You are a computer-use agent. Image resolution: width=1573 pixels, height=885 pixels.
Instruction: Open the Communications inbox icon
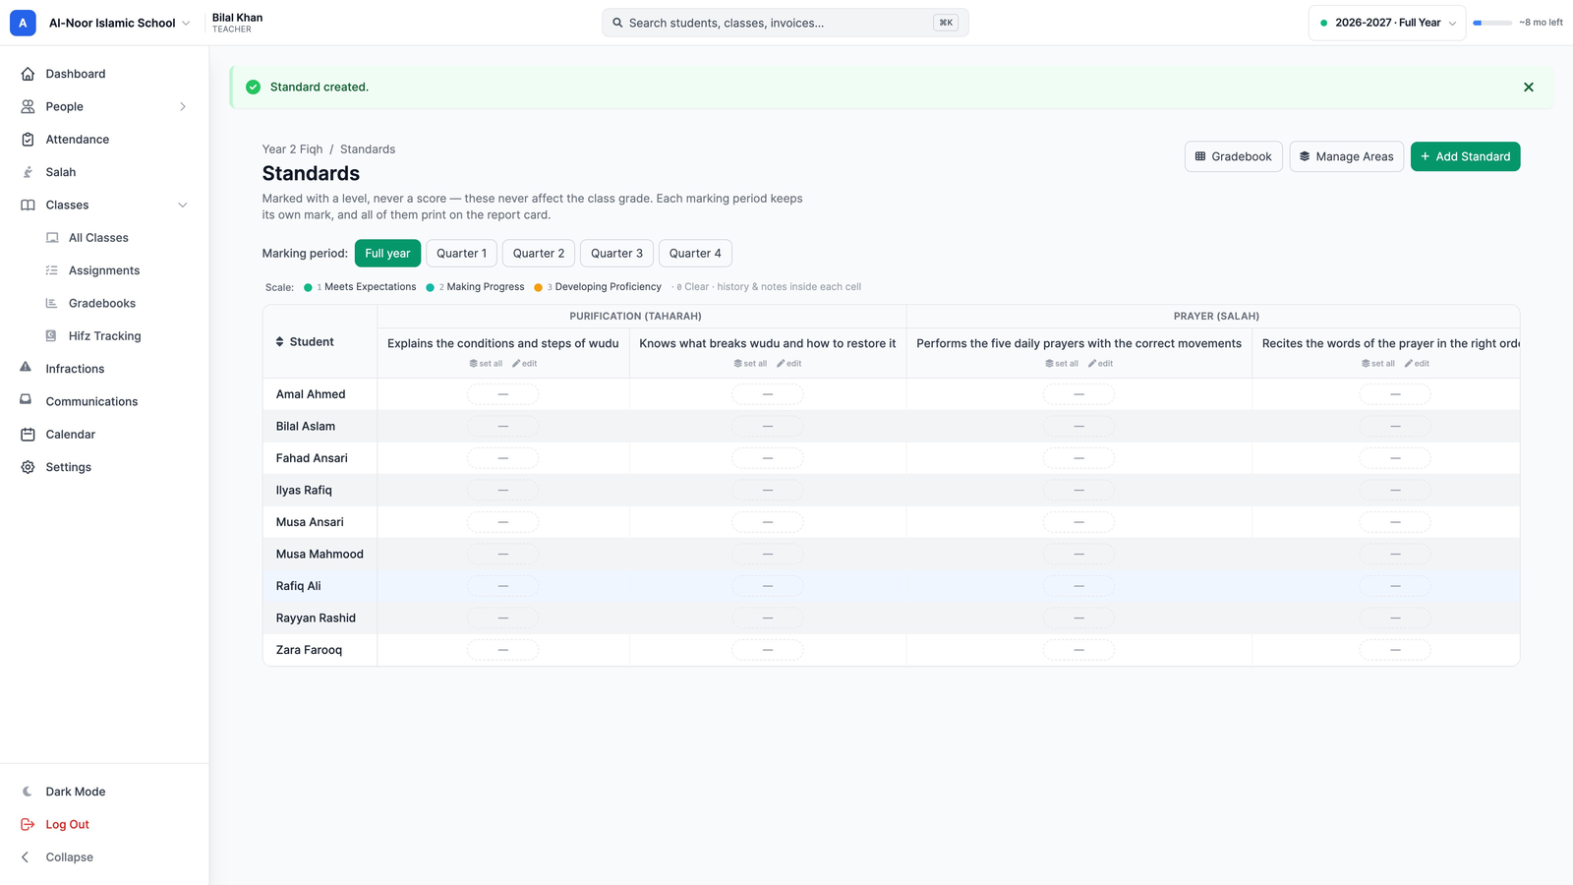click(x=26, y=400)
